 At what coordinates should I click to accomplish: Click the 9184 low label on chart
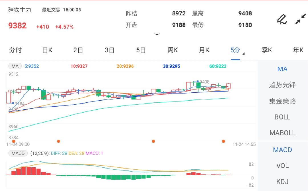point(20,104)
